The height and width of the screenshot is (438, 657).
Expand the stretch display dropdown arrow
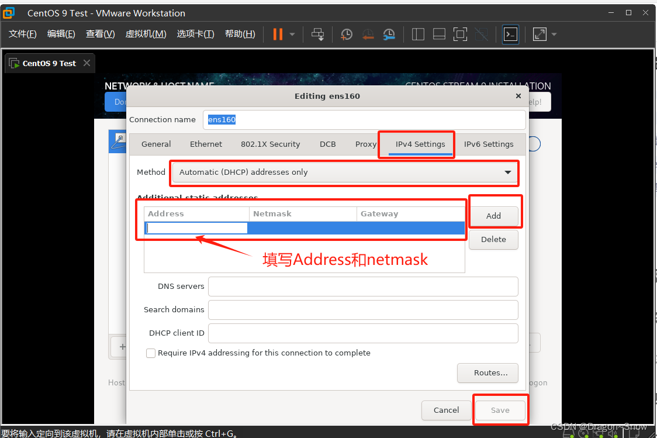pos(554,35)
